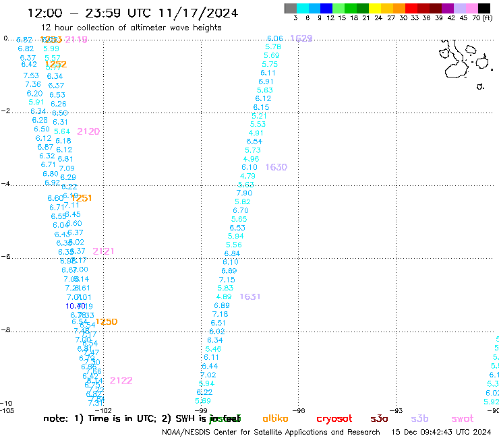The width and height of the screenshot is (499, 438).
Task: Click the 5.78 wave height value
Action: tap(273, 46)
